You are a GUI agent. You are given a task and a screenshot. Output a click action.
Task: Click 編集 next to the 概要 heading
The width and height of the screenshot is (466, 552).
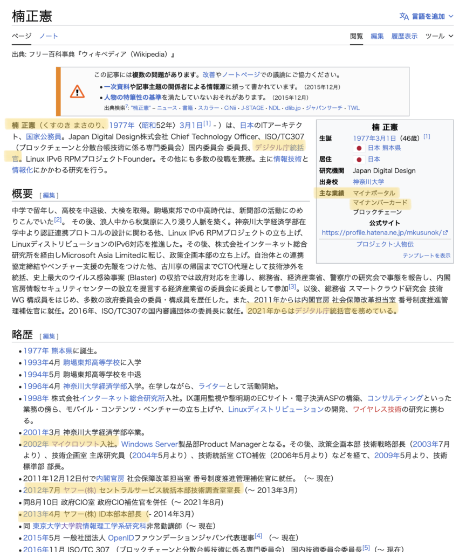click(x=49, y=195)
